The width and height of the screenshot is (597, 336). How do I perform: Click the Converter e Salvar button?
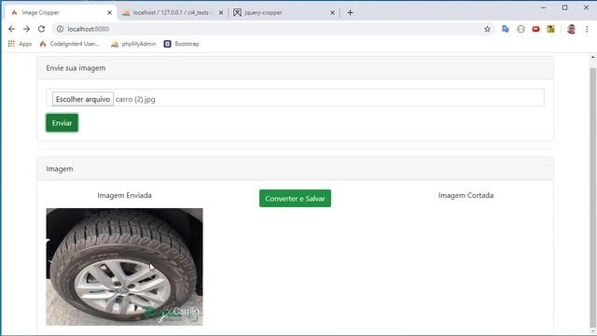pyautogui.click(x=295, y=199)
